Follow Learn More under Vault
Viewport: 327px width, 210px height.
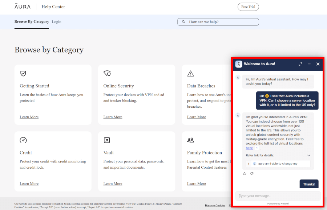click(113, 184)
